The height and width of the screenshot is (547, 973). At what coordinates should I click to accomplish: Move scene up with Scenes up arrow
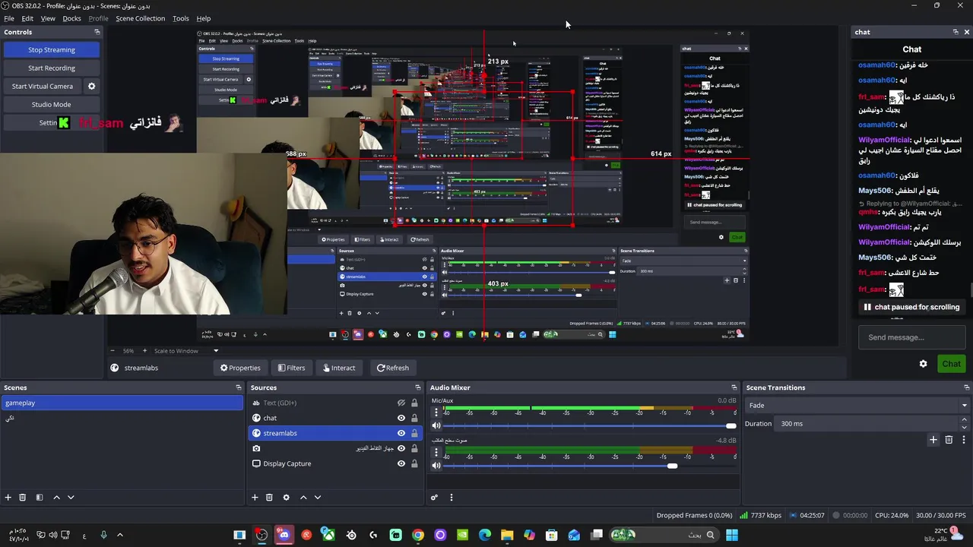coord(56,498)
